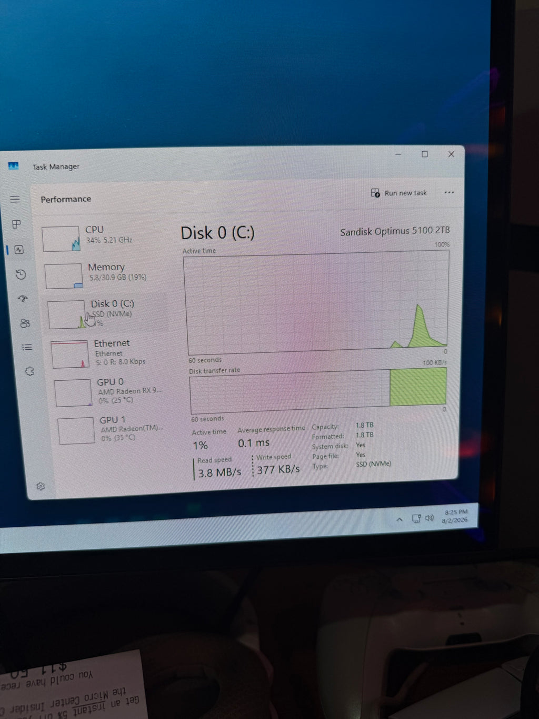This screenshot has width=539, height=719.
Task: Select GPU 0 AMD Radeon RX item
Action: pos(112,392)
